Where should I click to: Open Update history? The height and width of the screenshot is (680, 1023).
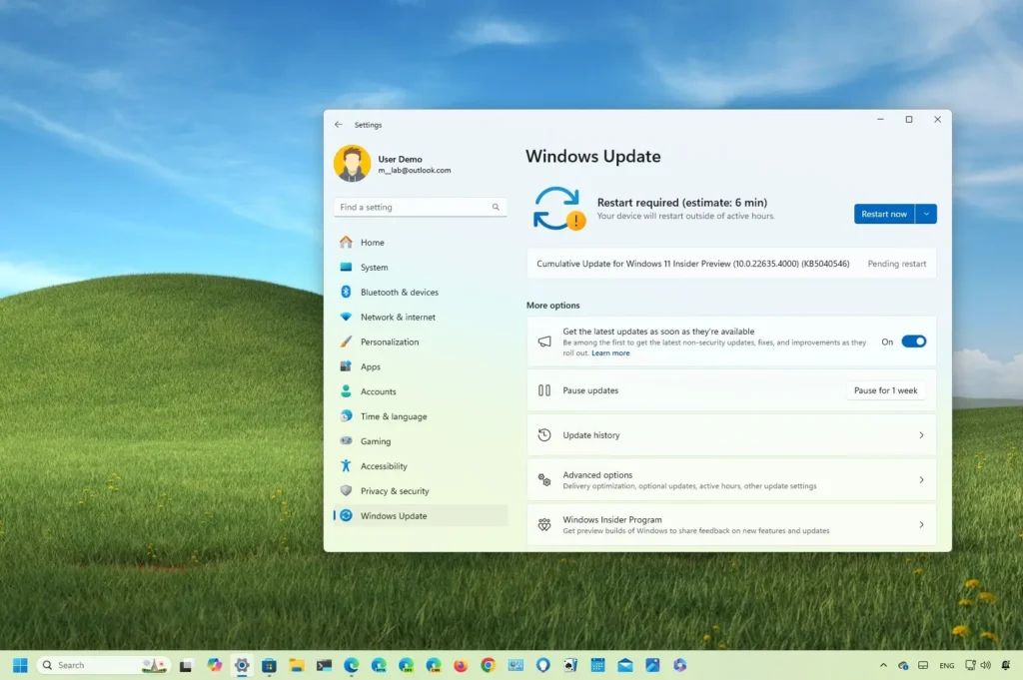731,435
